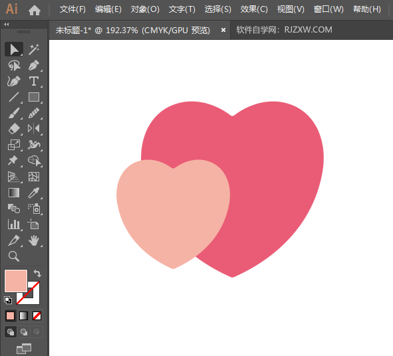Select the Paintbrush tool
The width and height of the screenshot is (393, 356).
tap(14, 113)
